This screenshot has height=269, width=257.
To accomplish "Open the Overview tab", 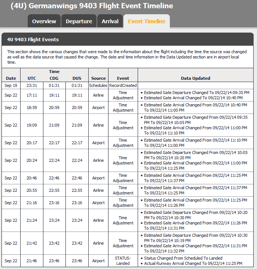I will pos(44,21).
